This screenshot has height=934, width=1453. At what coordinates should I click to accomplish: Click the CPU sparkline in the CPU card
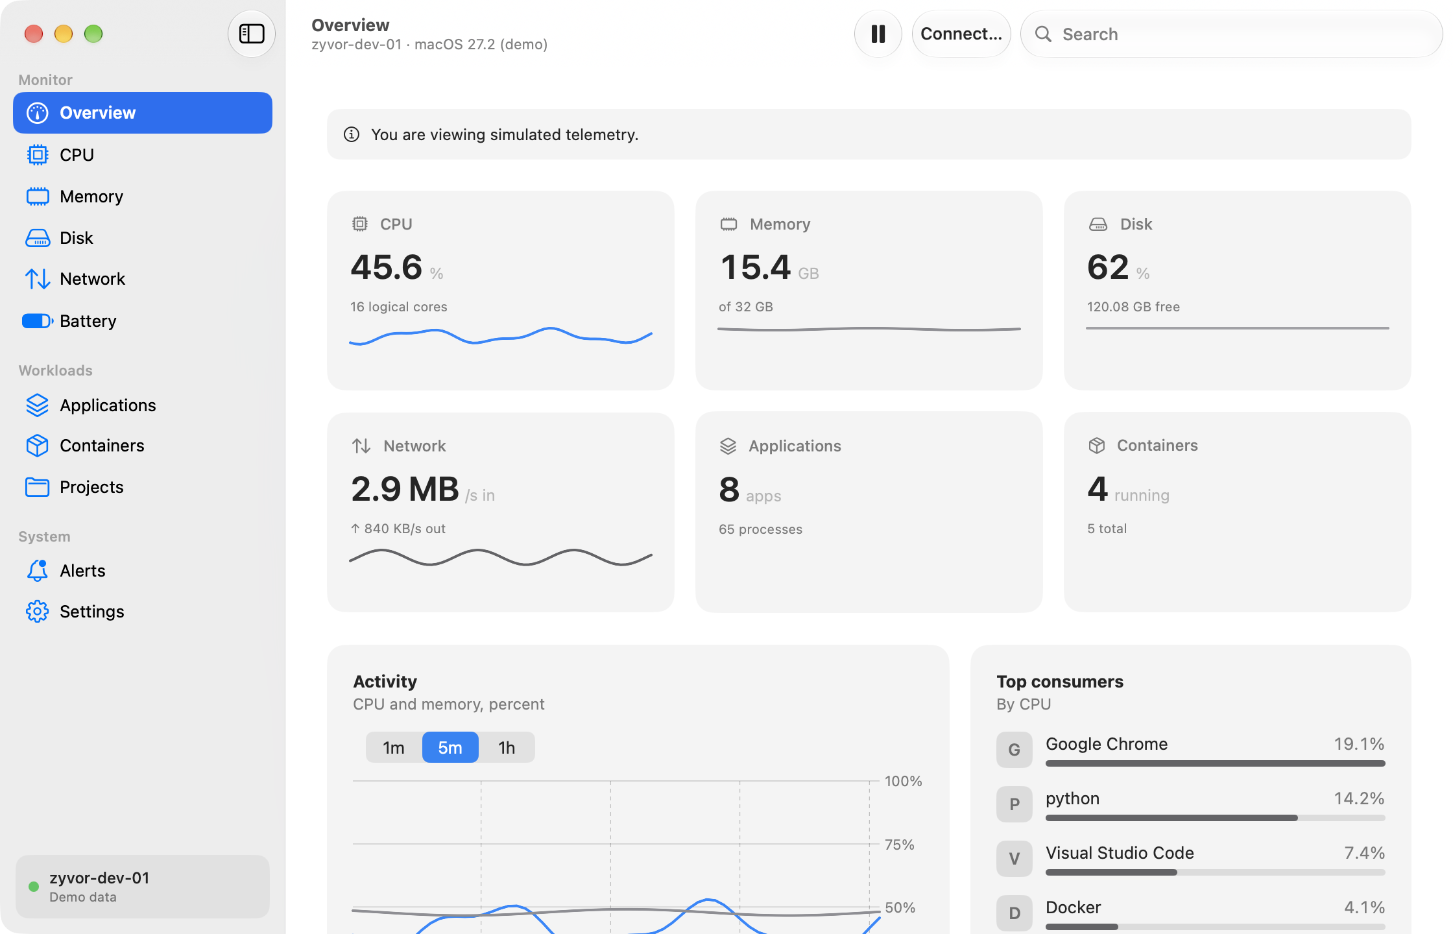501,336
